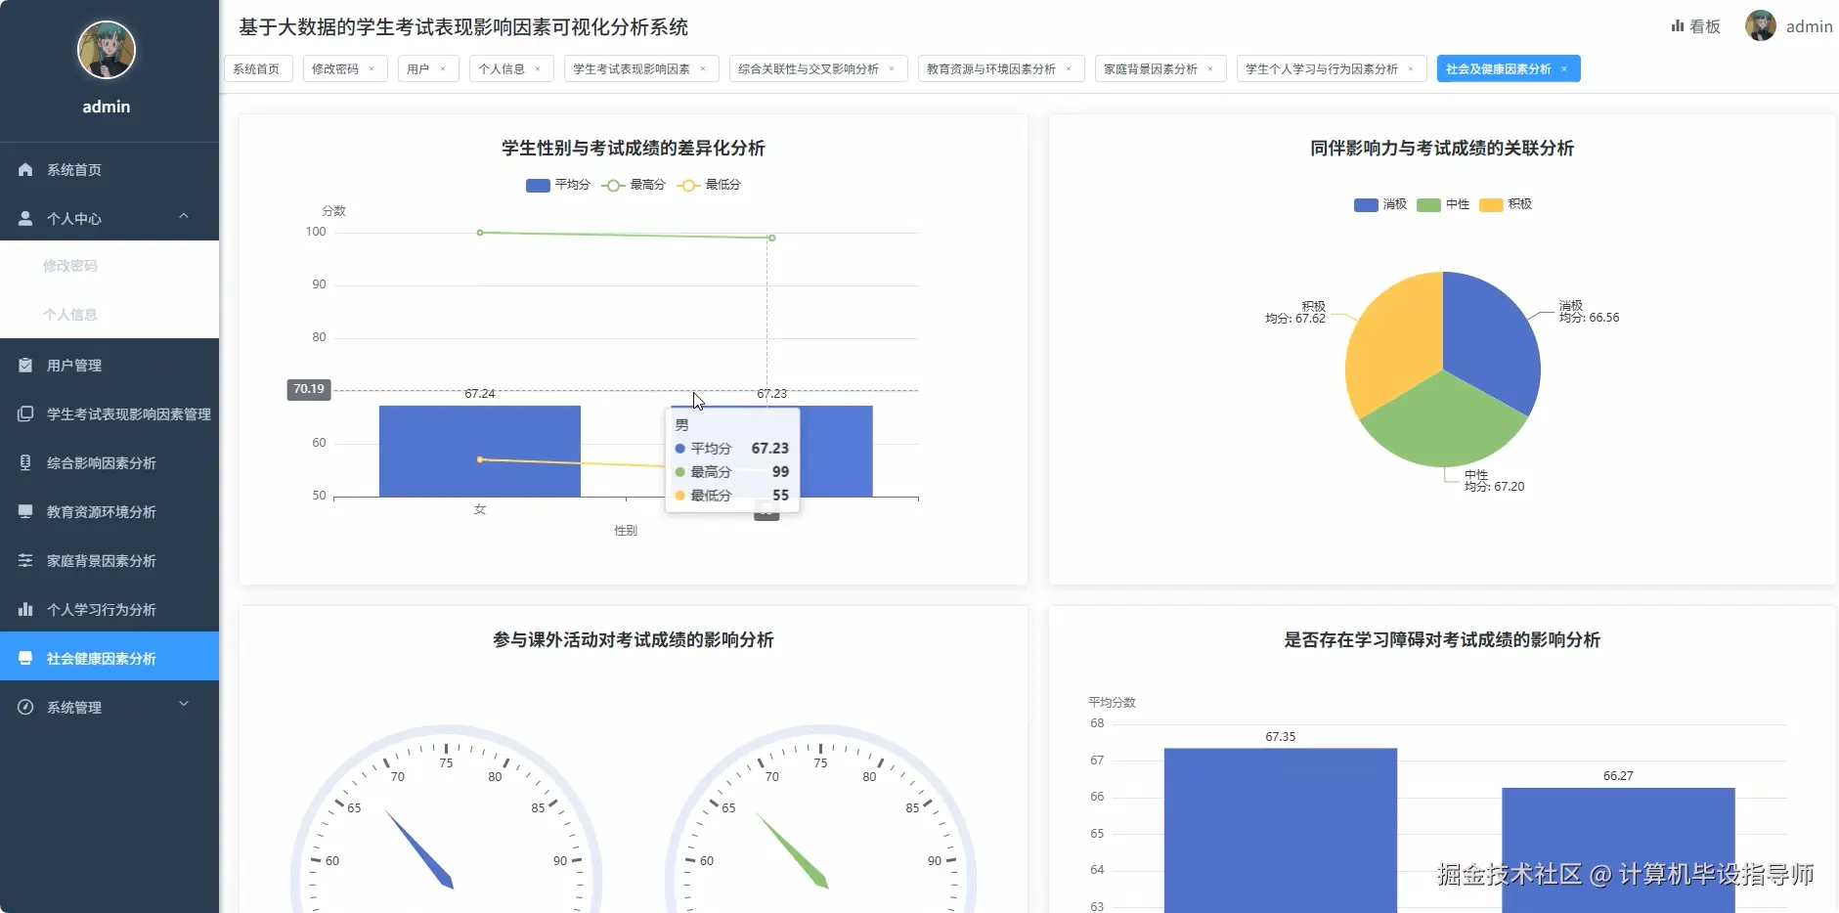
Task: Toggle 中性 slice in pie legend
Action: pos(1443,204)
